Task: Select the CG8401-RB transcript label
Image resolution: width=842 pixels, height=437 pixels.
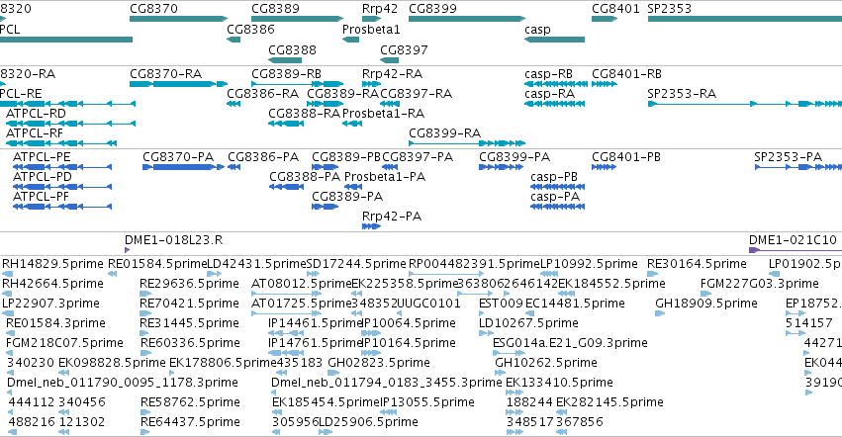Action: [626, 73]
